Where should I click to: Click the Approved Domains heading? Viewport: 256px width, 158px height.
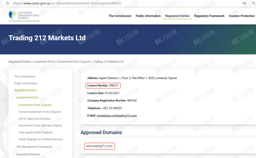pos(101,132)
